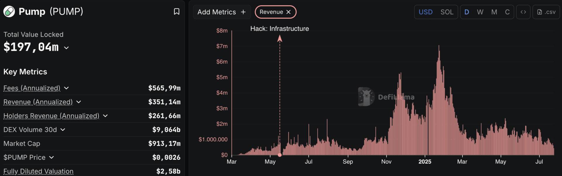562x176 pixels.
Task: Click the $1.000.000 y-axis label
Action: tap(213, 140)
